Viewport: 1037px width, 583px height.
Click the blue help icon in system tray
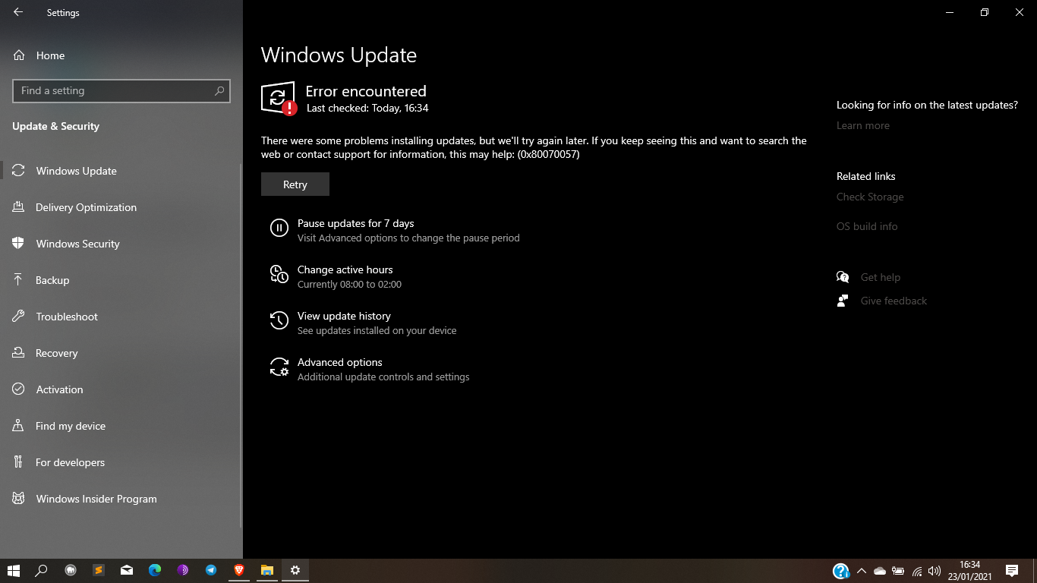click(840, 571)
